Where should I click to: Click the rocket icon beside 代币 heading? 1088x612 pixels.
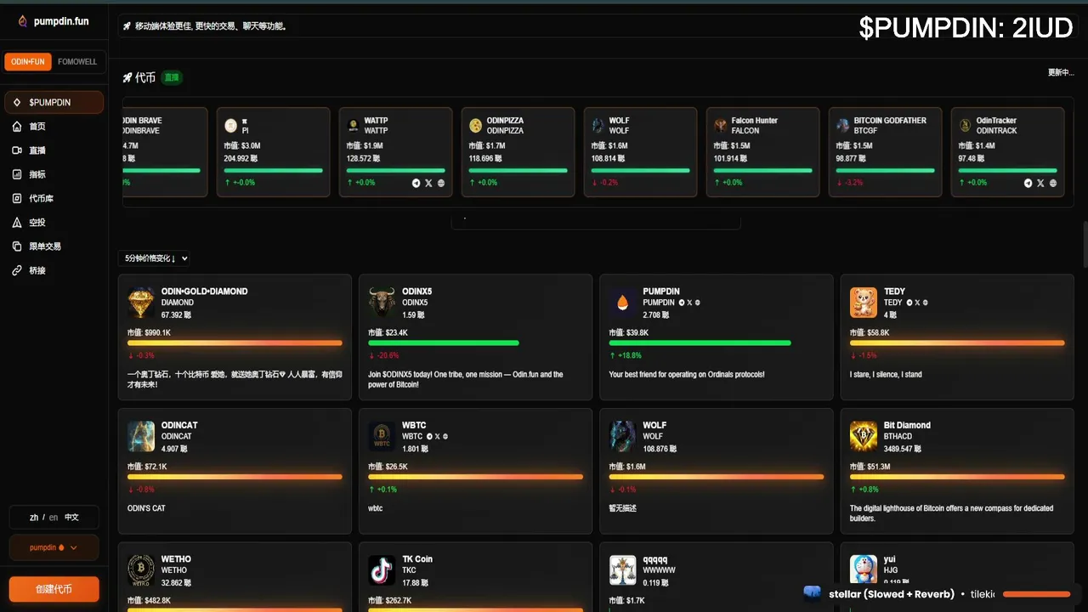coord(127,77)
